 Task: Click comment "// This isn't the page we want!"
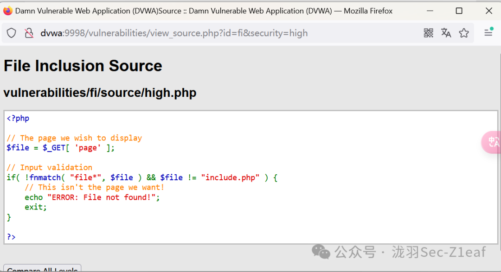[94, 187]
